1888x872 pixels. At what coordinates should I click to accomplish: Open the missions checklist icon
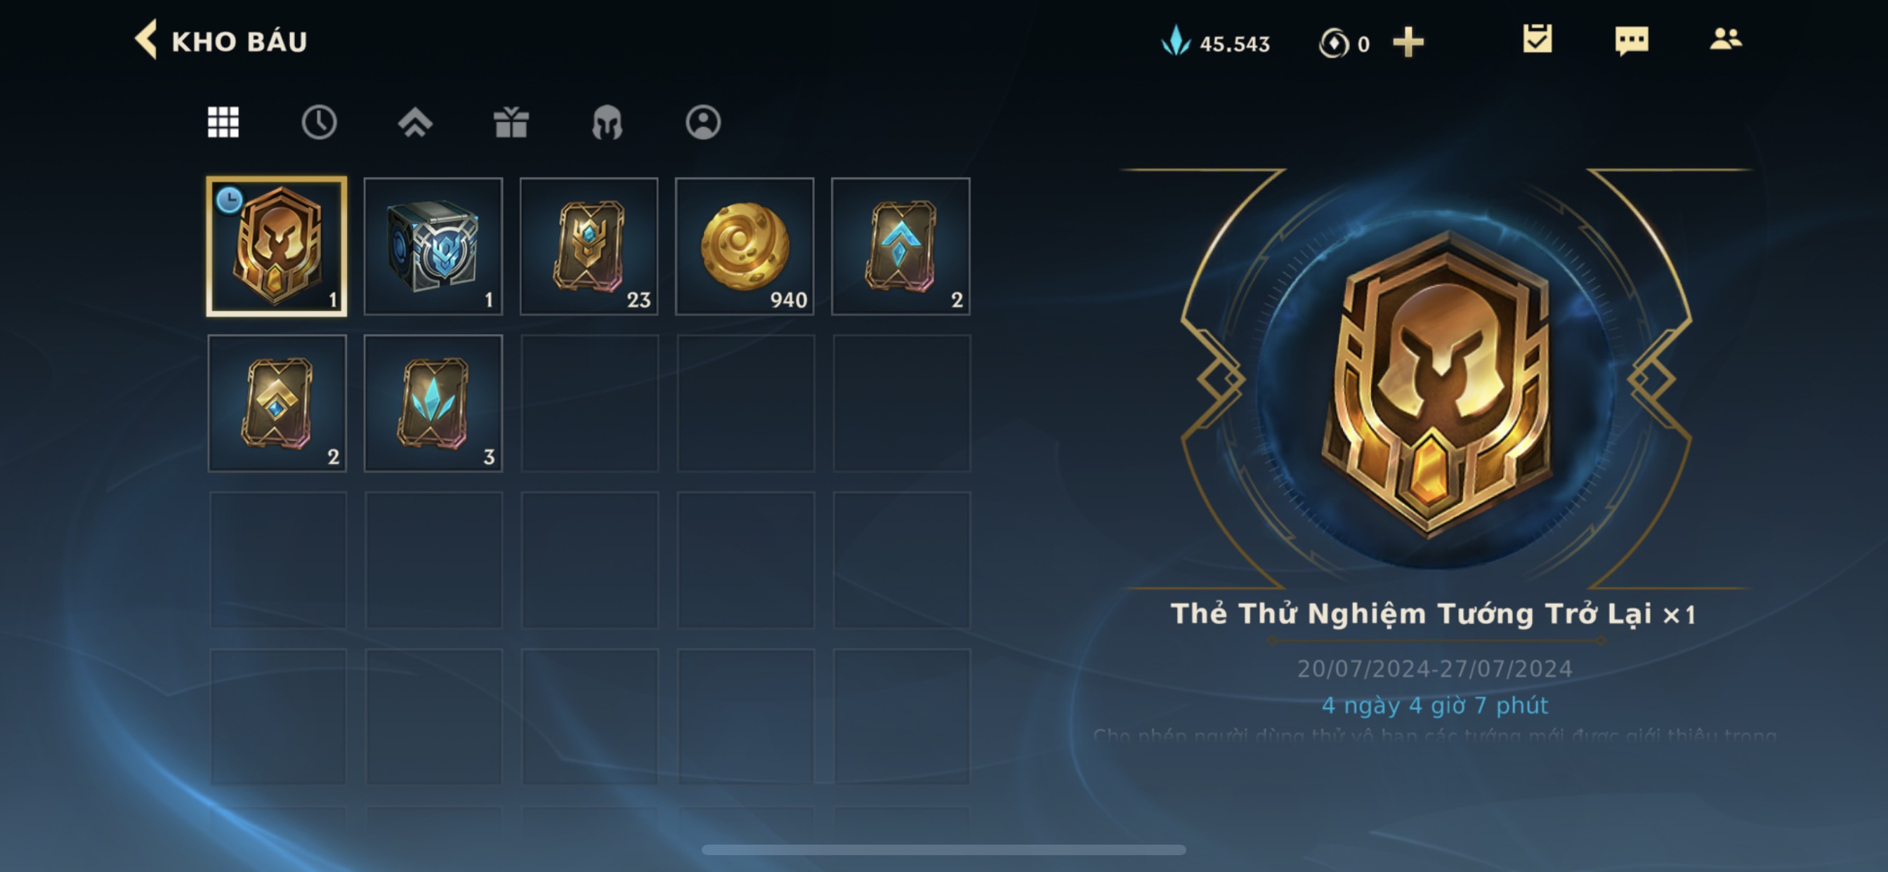click(x=1537, y=39)
